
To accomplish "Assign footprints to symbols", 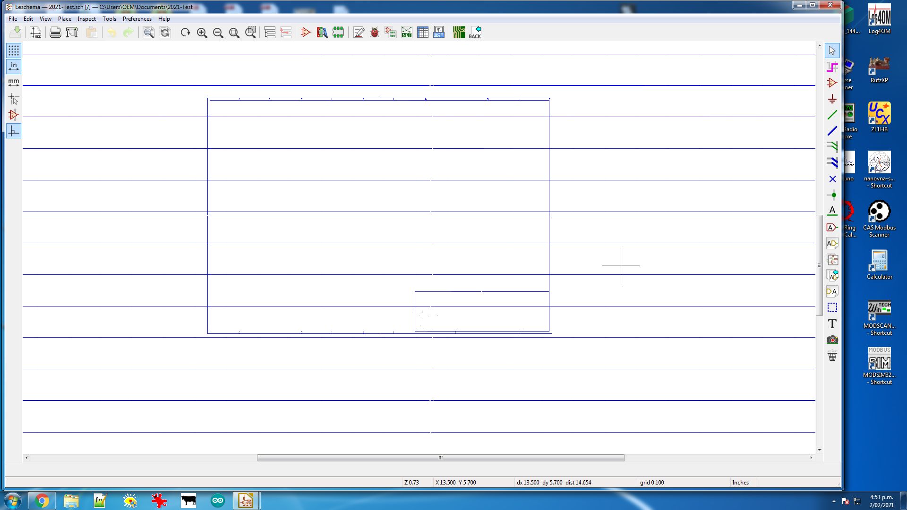I will (x=390, y=32).
